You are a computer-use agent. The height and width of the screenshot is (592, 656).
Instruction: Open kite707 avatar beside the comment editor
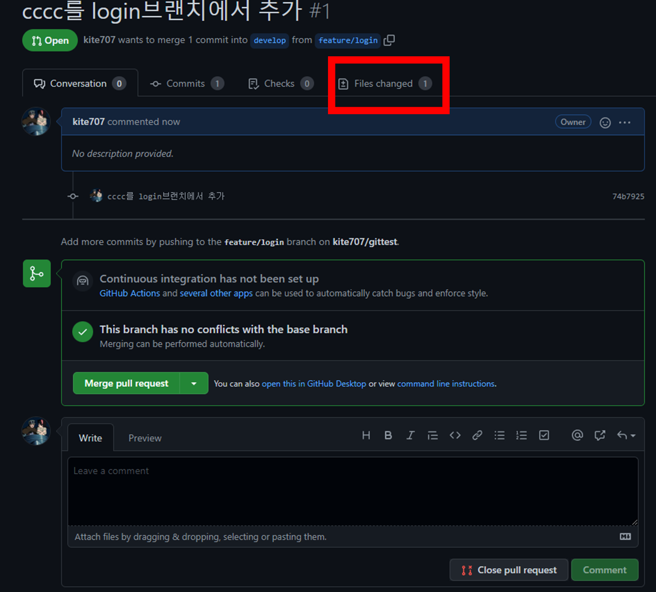point(36,431)
